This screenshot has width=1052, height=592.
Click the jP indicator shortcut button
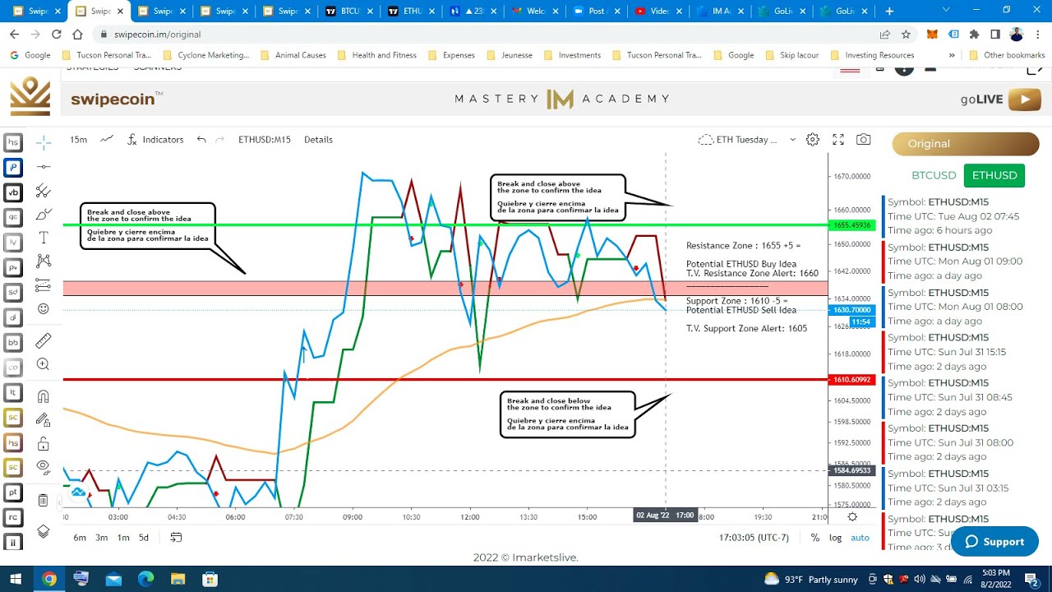click(x=13, y=168)
